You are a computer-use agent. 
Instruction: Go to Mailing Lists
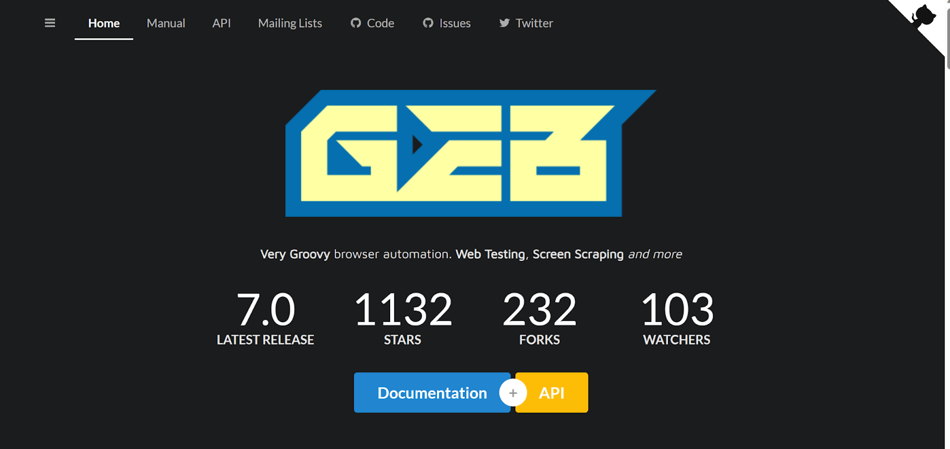pyautogui.click(x=290, y=23)
